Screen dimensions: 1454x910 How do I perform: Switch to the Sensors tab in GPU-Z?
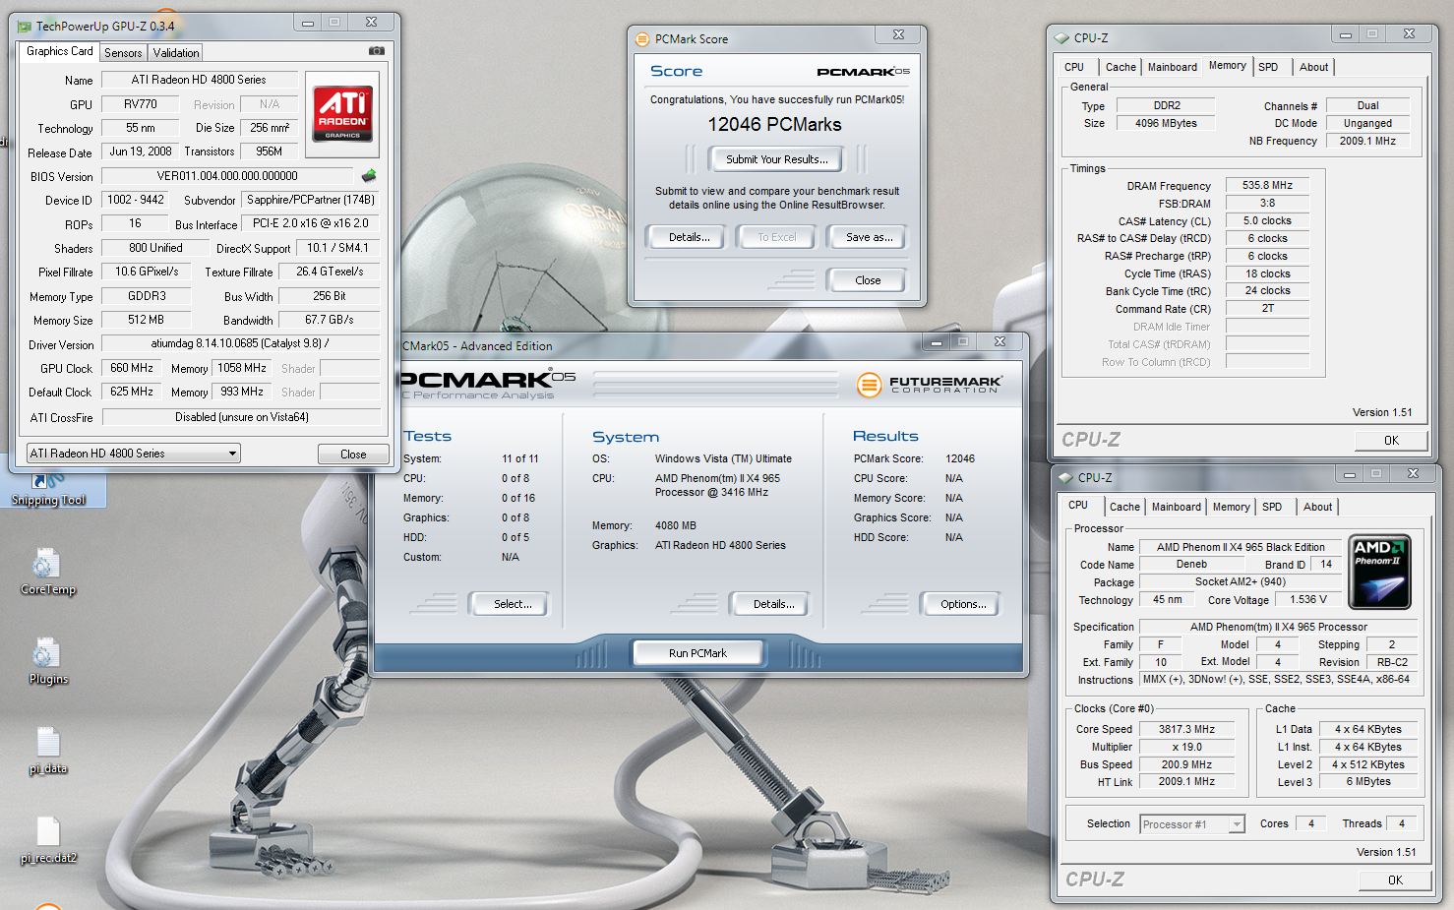123,53
